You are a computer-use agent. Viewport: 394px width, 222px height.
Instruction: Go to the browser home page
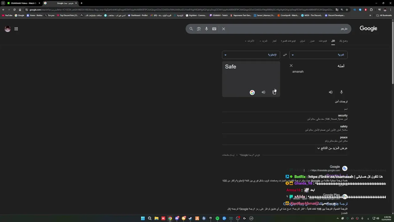pos(20,10)
